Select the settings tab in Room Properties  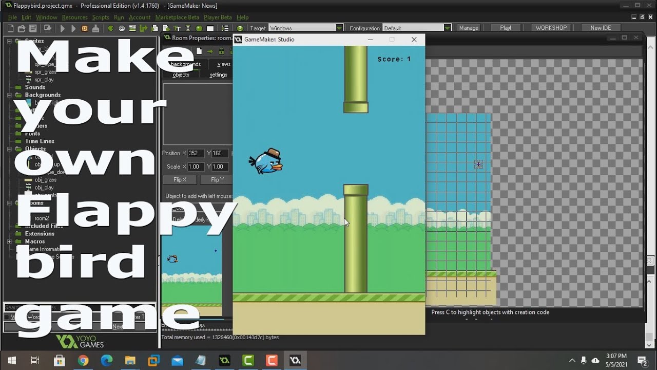(218, 75)
